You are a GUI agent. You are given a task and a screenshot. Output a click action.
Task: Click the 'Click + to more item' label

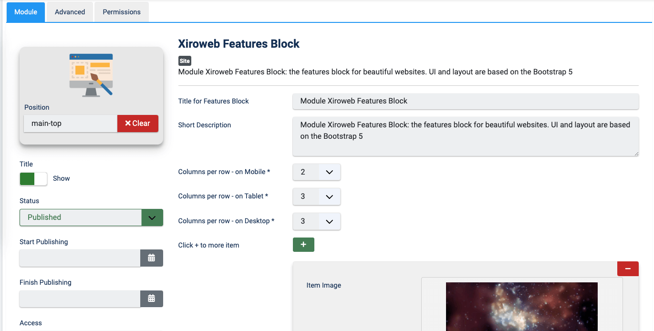208,245
